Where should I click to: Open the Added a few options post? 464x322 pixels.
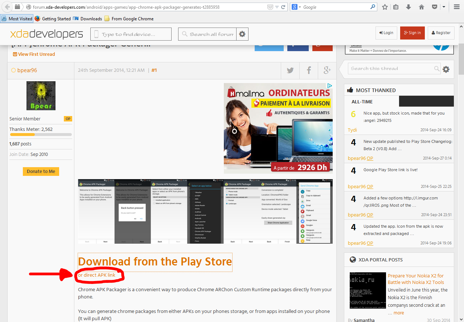pos(401,202)
